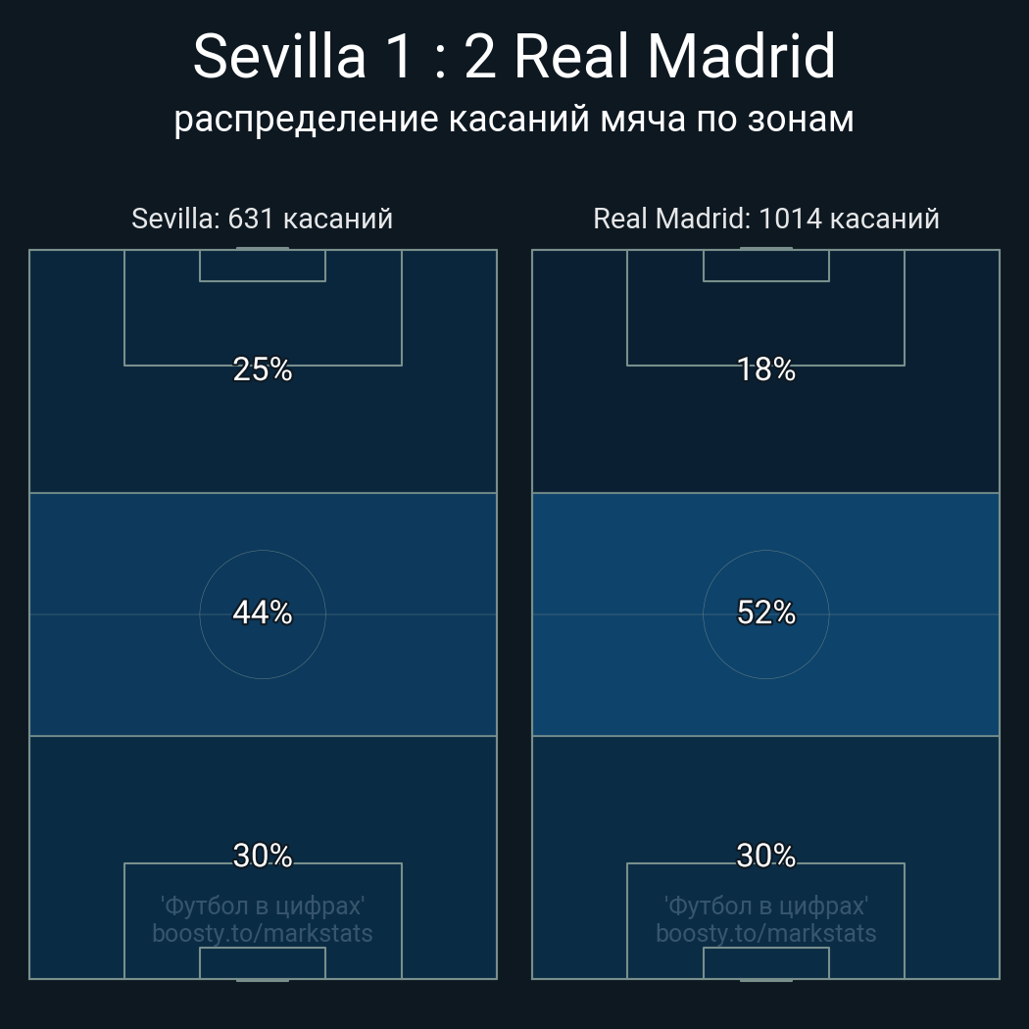
Task: Click Real Madrid's 18% attacking zone value
Action: coord(765,369)
